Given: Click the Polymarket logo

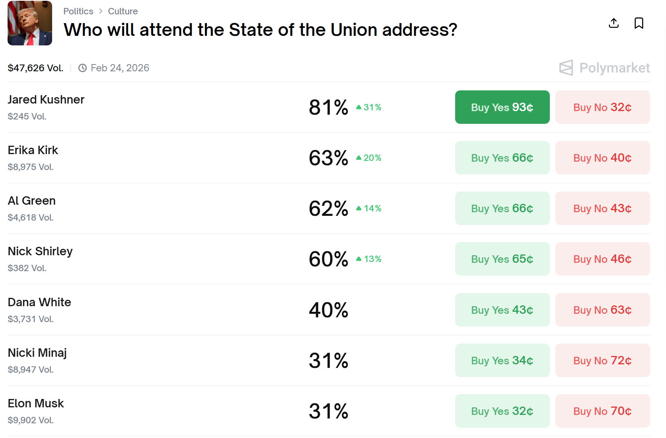Looking at the screenshot, I should [x=604, y=68].
